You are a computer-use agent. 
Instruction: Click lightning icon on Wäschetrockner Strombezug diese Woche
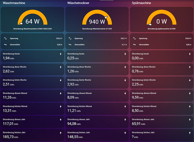point(125,67)
